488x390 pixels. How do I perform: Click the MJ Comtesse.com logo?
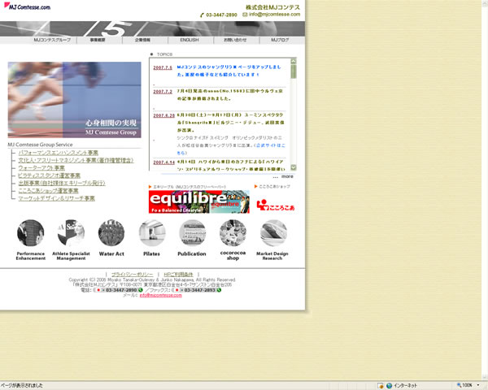[27, 6]
